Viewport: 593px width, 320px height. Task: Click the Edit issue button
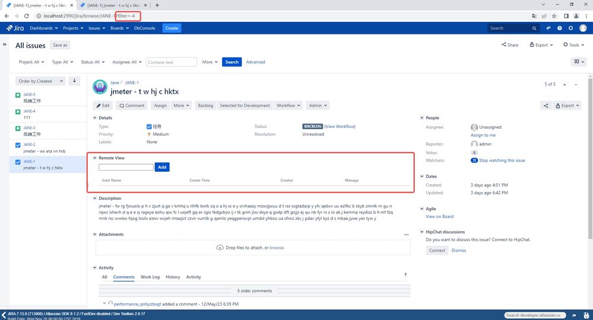pyautogui.click(x=103, y=105)
